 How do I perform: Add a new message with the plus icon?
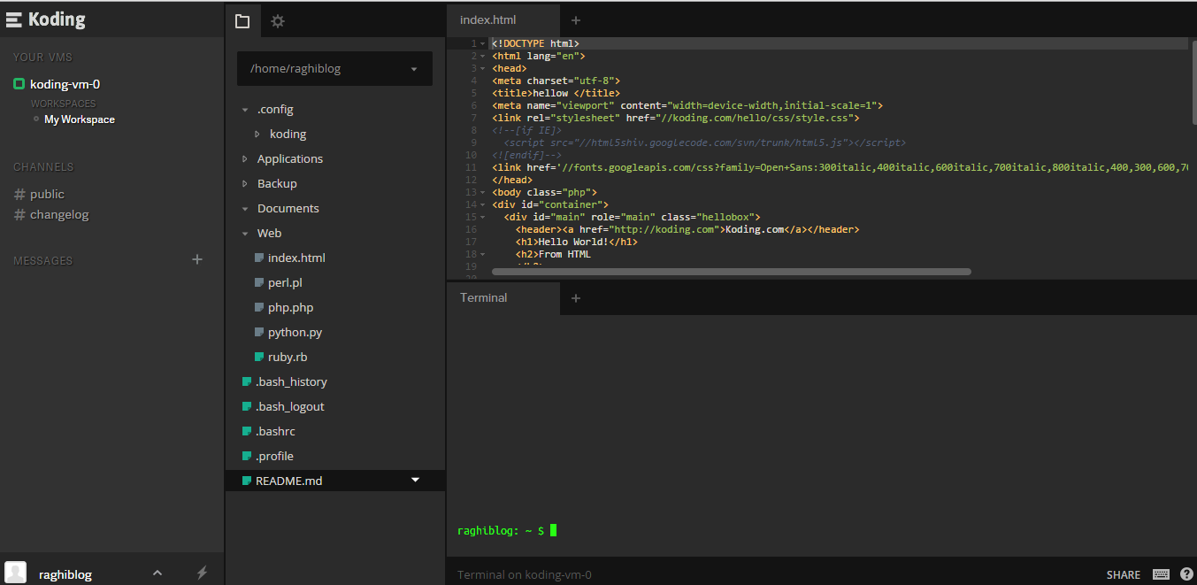click(x=197, y=259)
